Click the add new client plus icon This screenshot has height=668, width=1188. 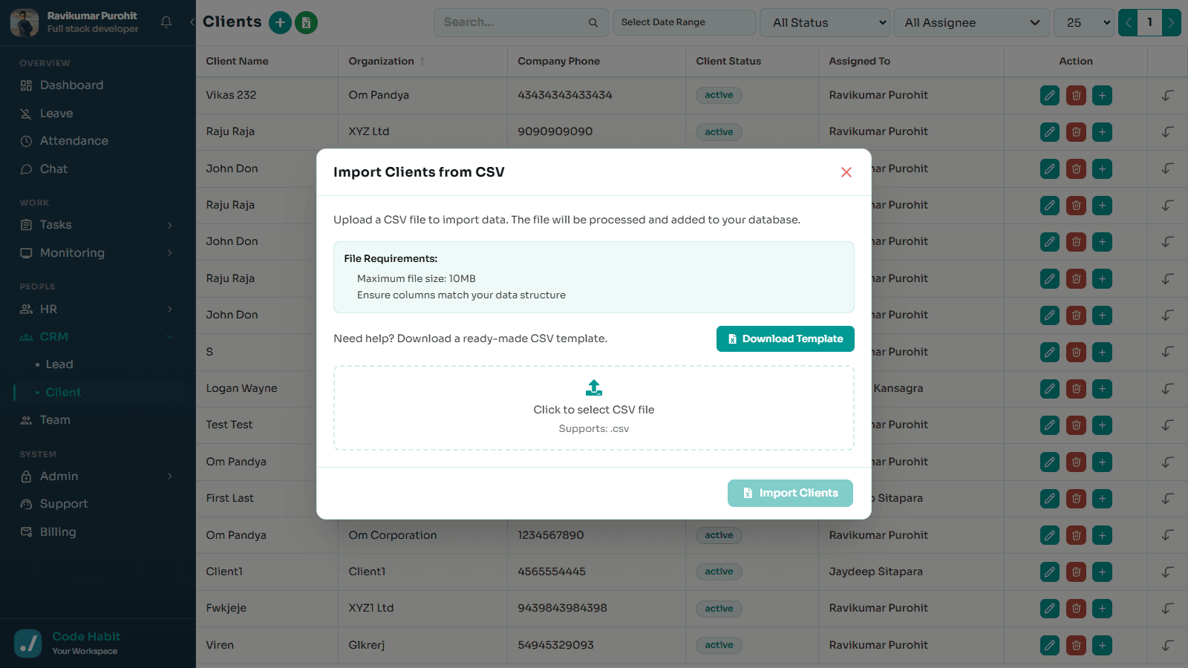click(280, 23)
